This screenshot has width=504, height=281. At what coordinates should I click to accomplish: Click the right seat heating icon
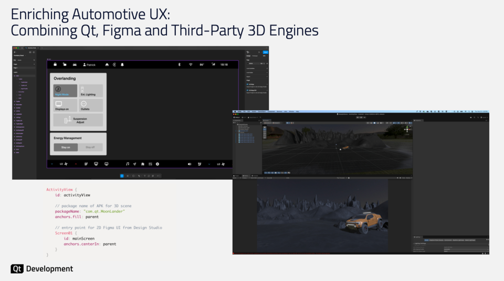tap(199, 164)
